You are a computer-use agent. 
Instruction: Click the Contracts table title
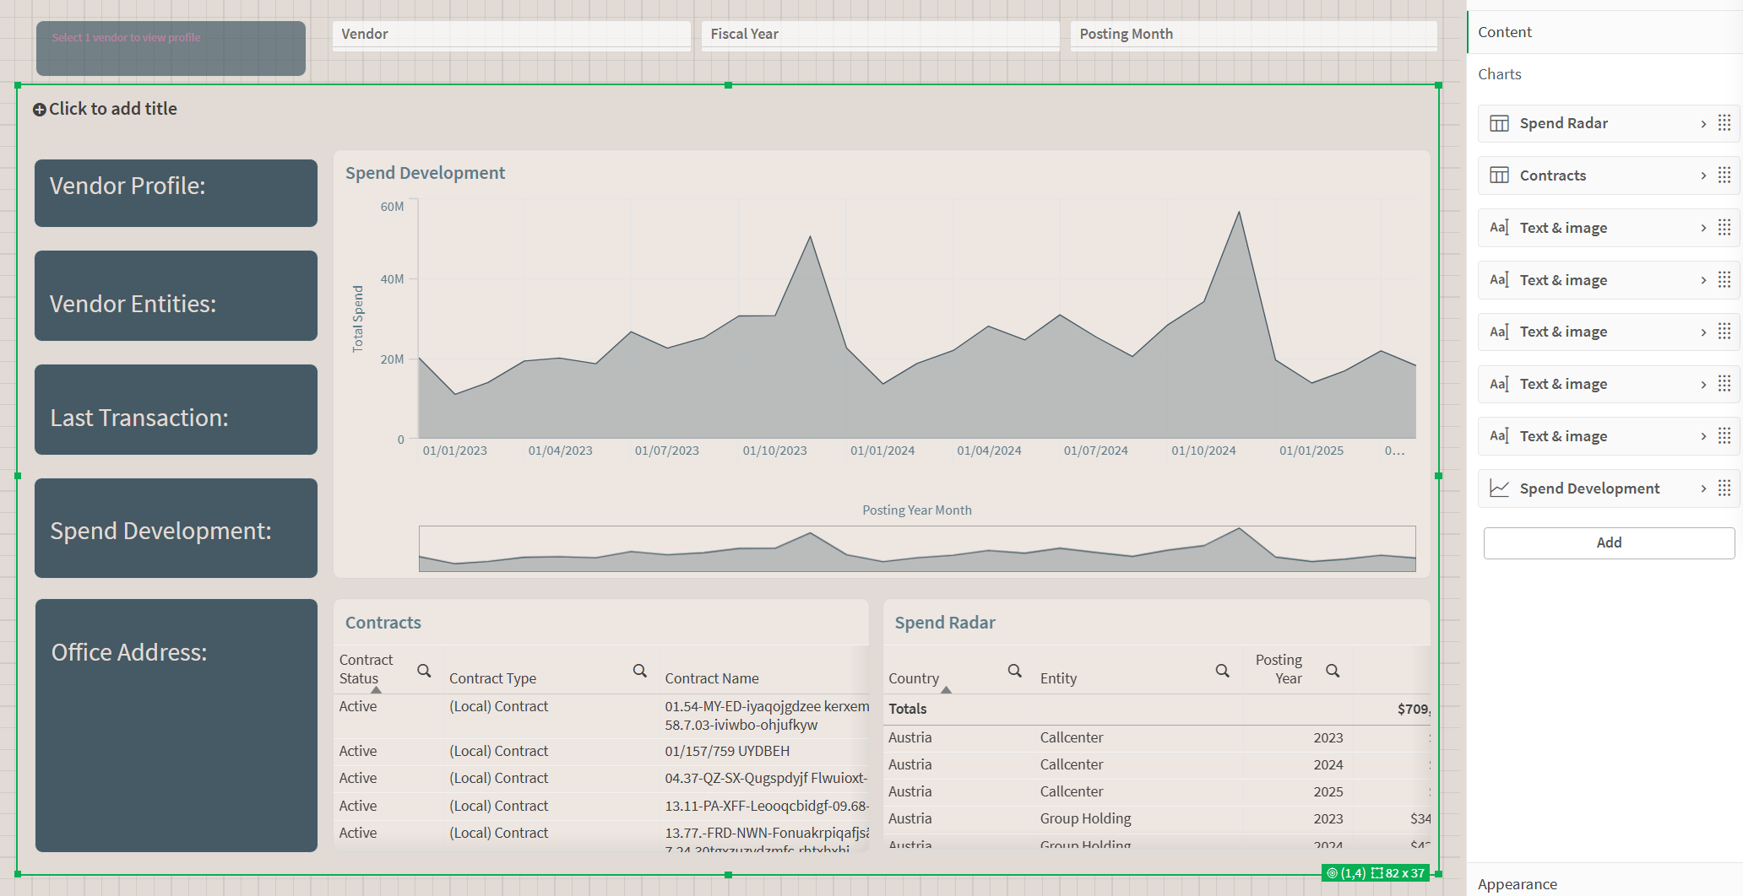[x=383, y=623]
